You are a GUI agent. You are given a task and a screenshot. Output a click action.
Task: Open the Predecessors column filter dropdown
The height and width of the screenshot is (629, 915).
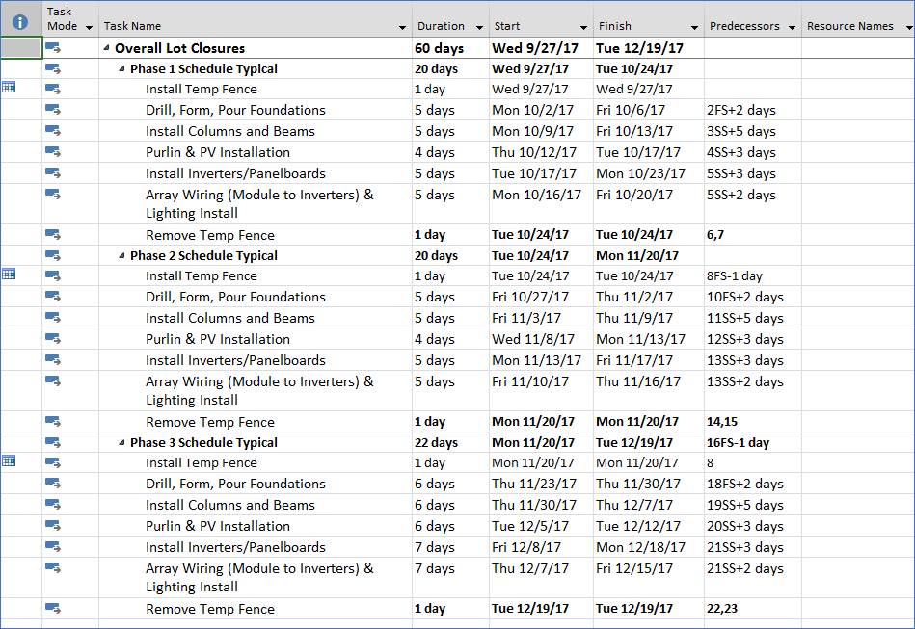pyautogui.click(x=792, y=27)
